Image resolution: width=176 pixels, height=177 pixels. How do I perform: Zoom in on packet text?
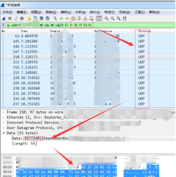click(107, 18)
